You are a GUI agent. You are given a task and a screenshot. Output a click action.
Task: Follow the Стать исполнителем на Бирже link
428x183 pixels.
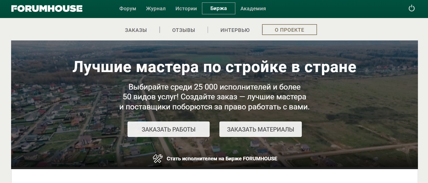pos(222,159)
